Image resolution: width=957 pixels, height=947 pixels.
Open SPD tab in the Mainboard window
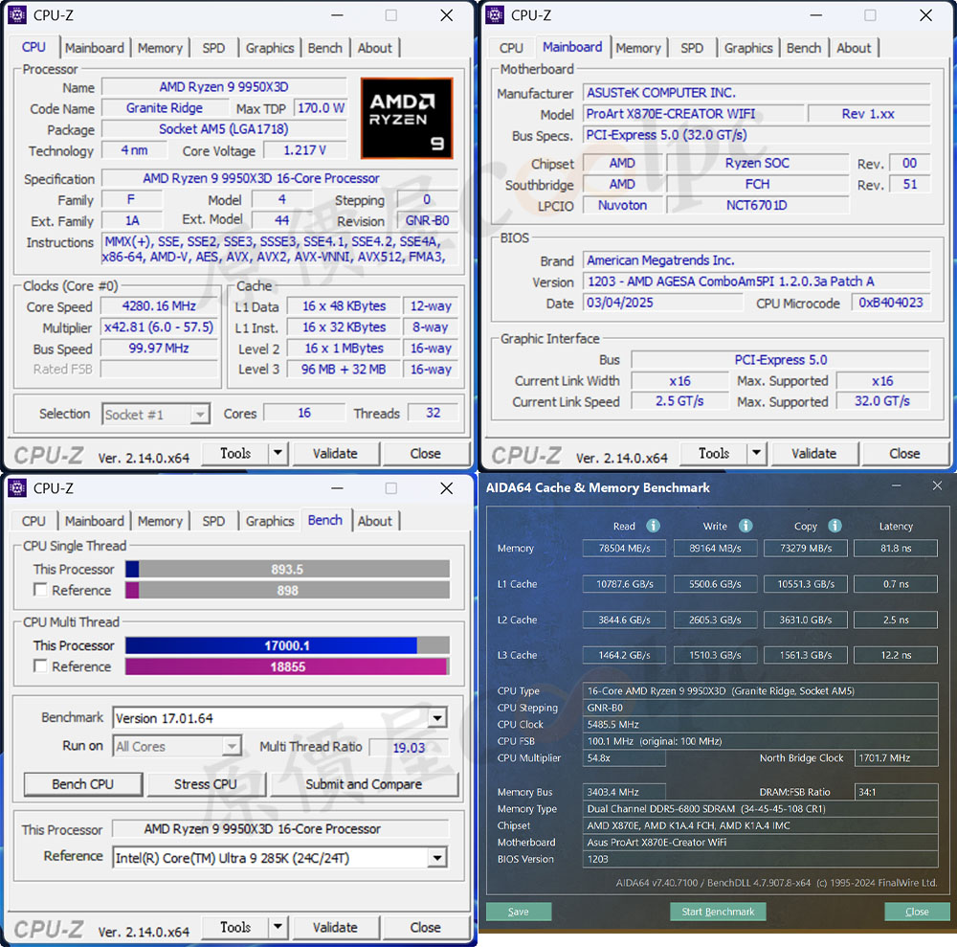pos(692,48)
